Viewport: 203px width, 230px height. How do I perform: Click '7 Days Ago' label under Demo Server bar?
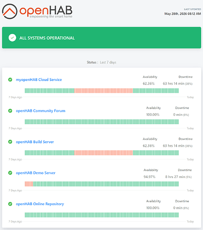[15, 190]
